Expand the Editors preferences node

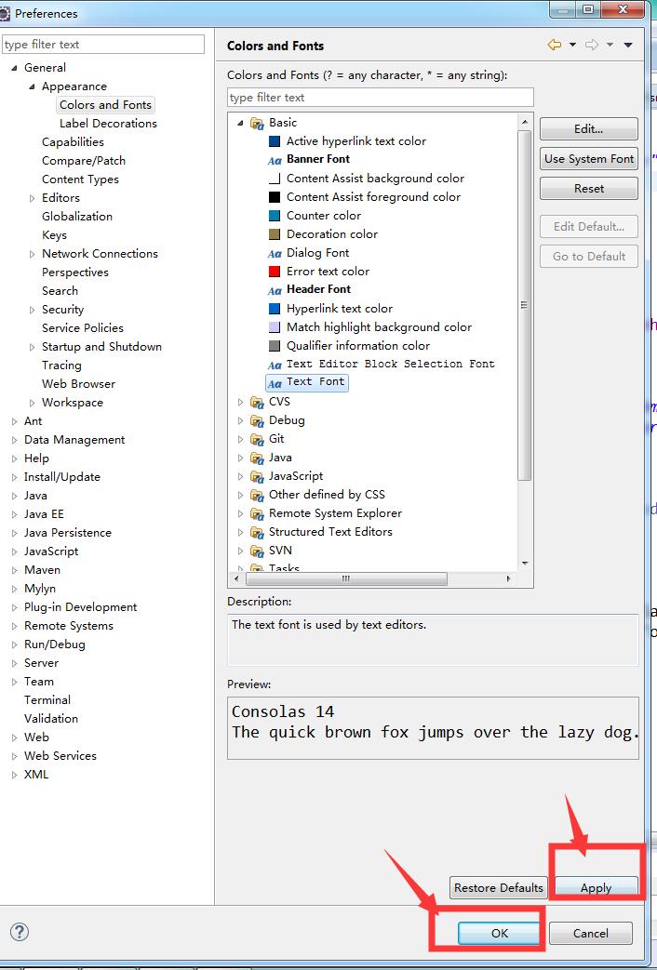33,198
